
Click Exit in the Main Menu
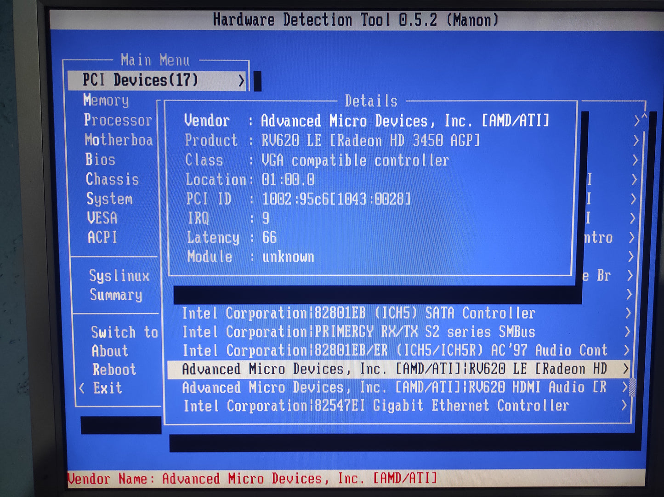tap(108, 388)
